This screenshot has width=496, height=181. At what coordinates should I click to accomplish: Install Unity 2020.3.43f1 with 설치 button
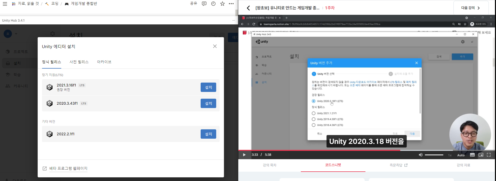coord(208,103)
